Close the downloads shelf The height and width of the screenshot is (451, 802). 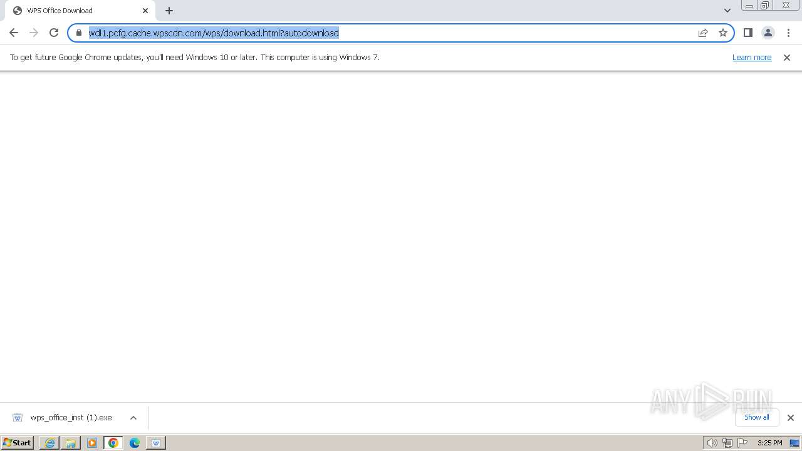(791, 418)
